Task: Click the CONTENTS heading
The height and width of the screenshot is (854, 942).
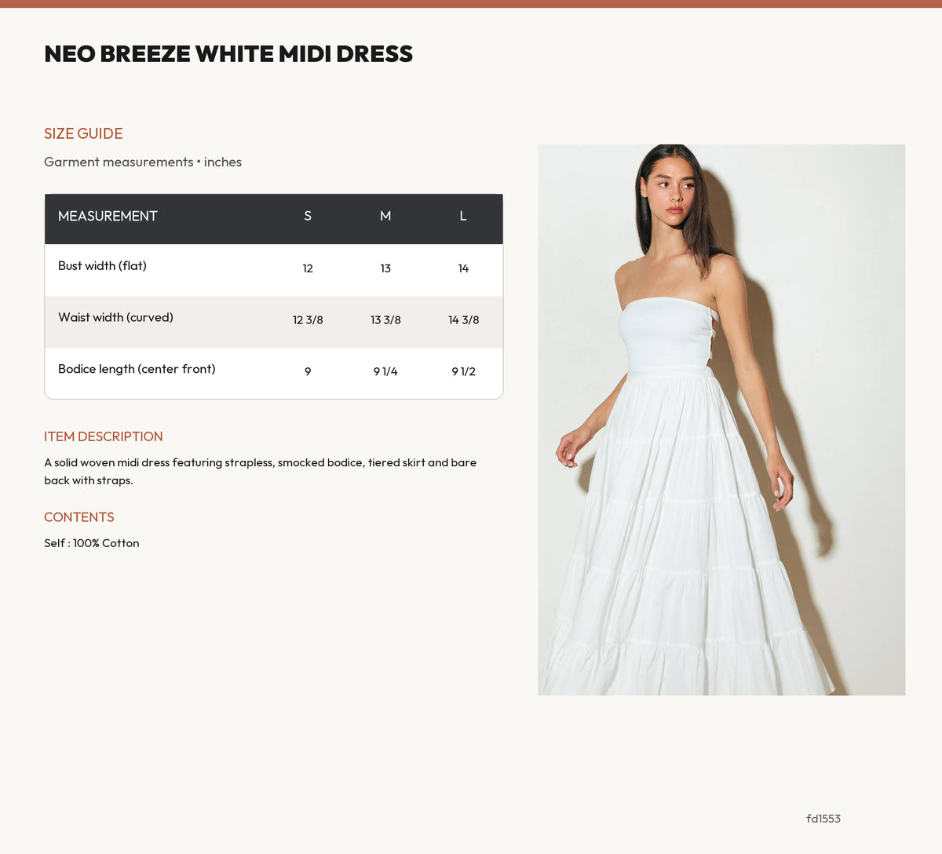Action: [79, 517]
